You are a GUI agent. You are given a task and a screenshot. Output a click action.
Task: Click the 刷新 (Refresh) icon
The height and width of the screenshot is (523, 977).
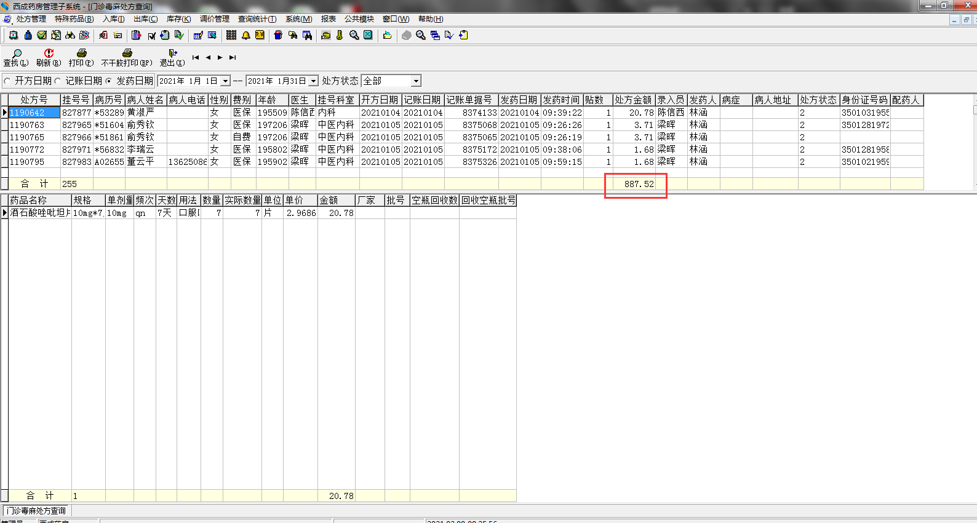49,54
